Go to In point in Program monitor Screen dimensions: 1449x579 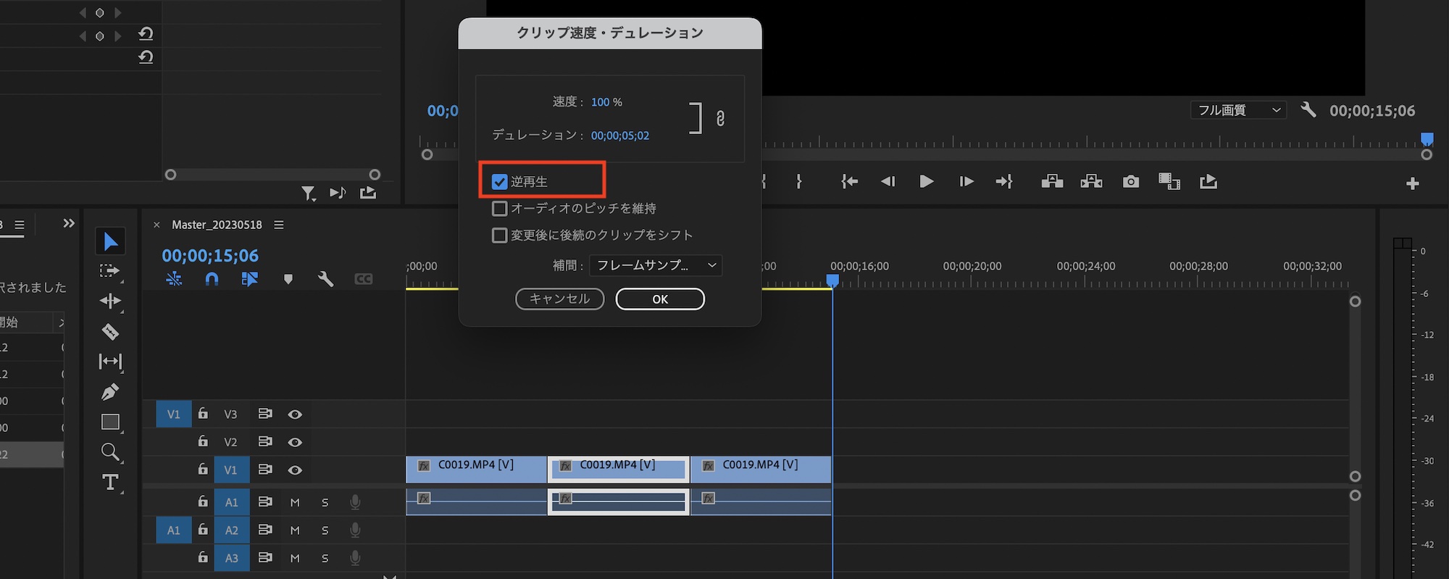click(x=849, y=182)
